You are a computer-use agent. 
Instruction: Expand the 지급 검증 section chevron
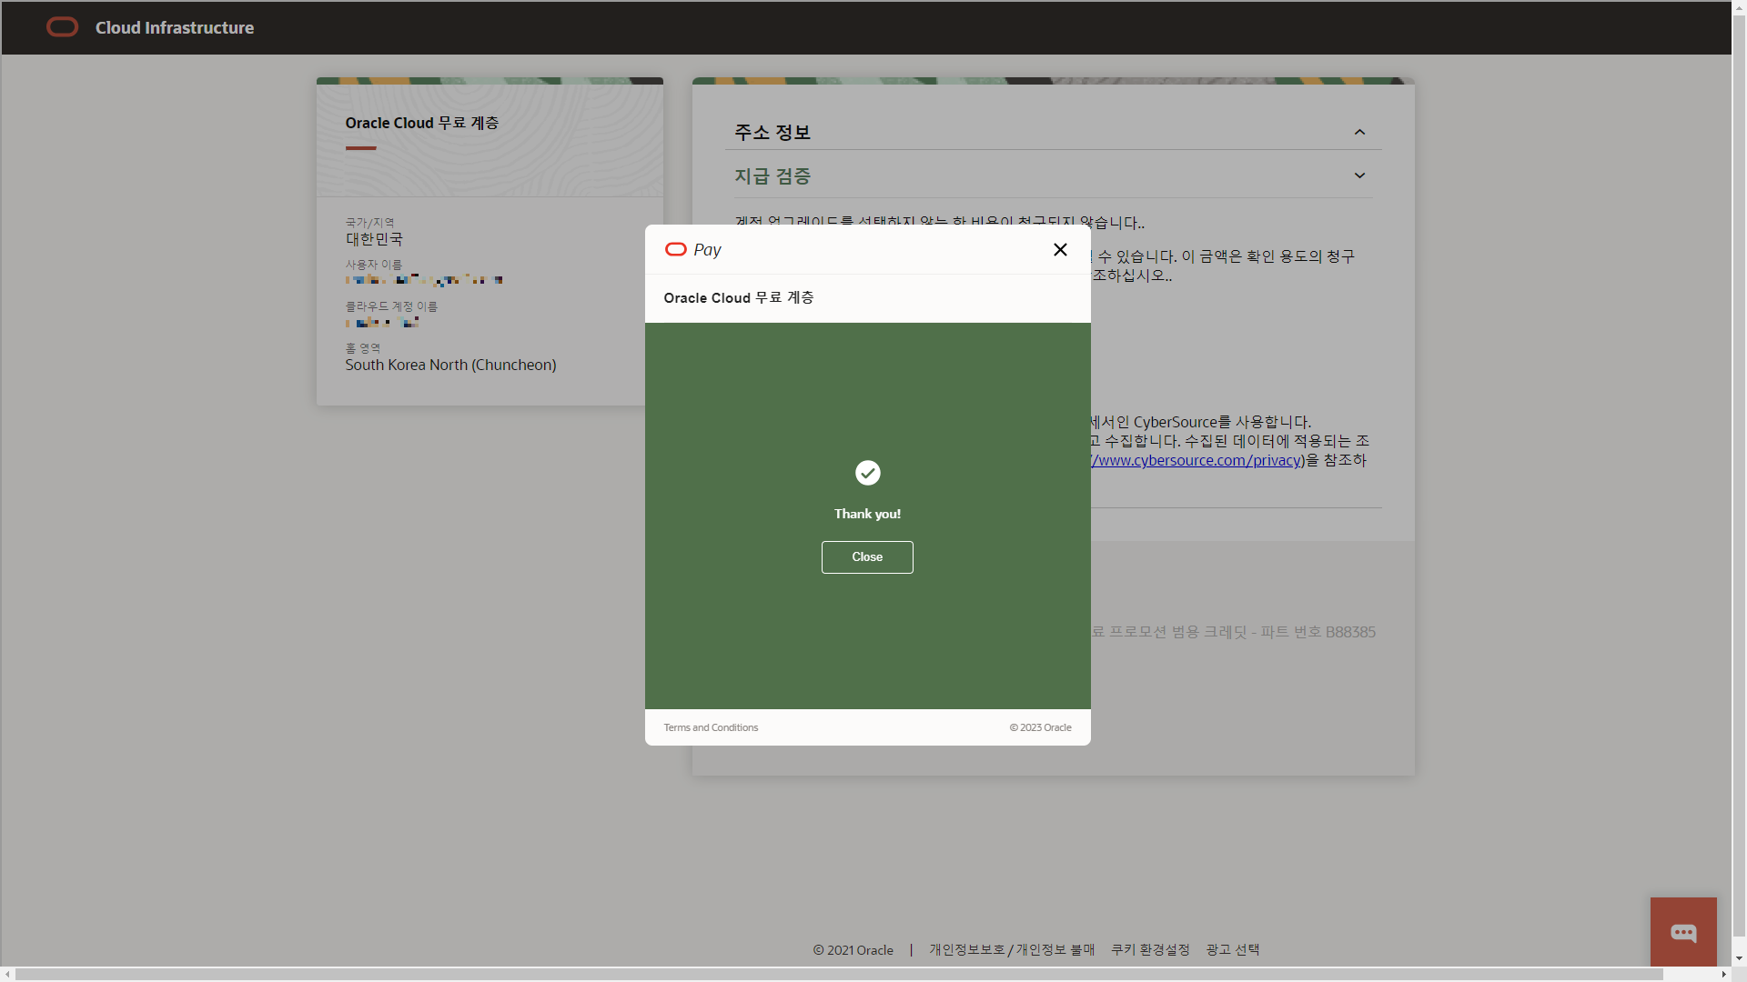click(x=1359, y=175)
